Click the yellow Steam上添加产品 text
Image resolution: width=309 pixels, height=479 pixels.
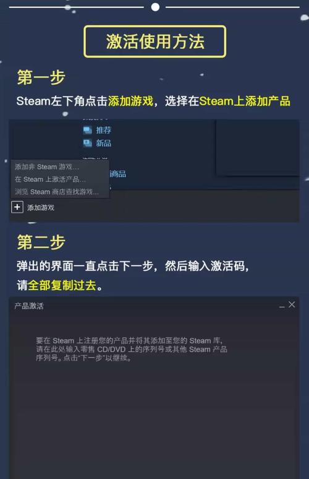pos(245,101)
